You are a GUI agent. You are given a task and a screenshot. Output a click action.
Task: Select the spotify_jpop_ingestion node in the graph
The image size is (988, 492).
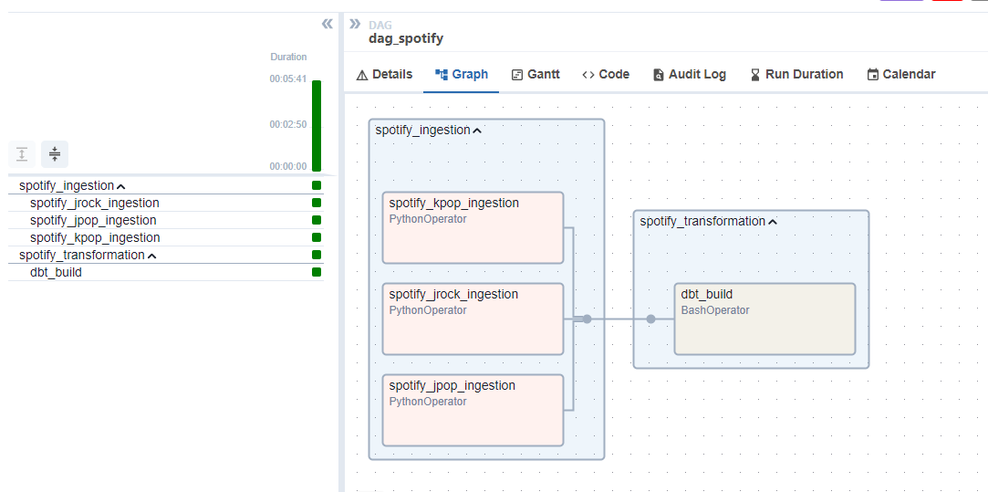click(473, 410)
